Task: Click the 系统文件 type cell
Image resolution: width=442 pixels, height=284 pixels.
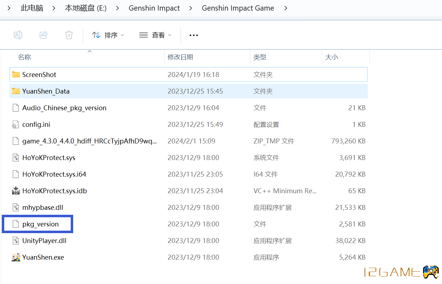Action: click(x=266, y=158)
